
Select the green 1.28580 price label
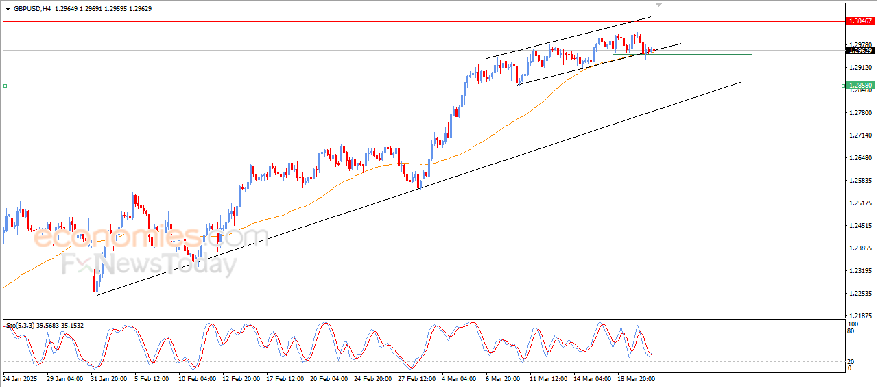click(860, 86)
